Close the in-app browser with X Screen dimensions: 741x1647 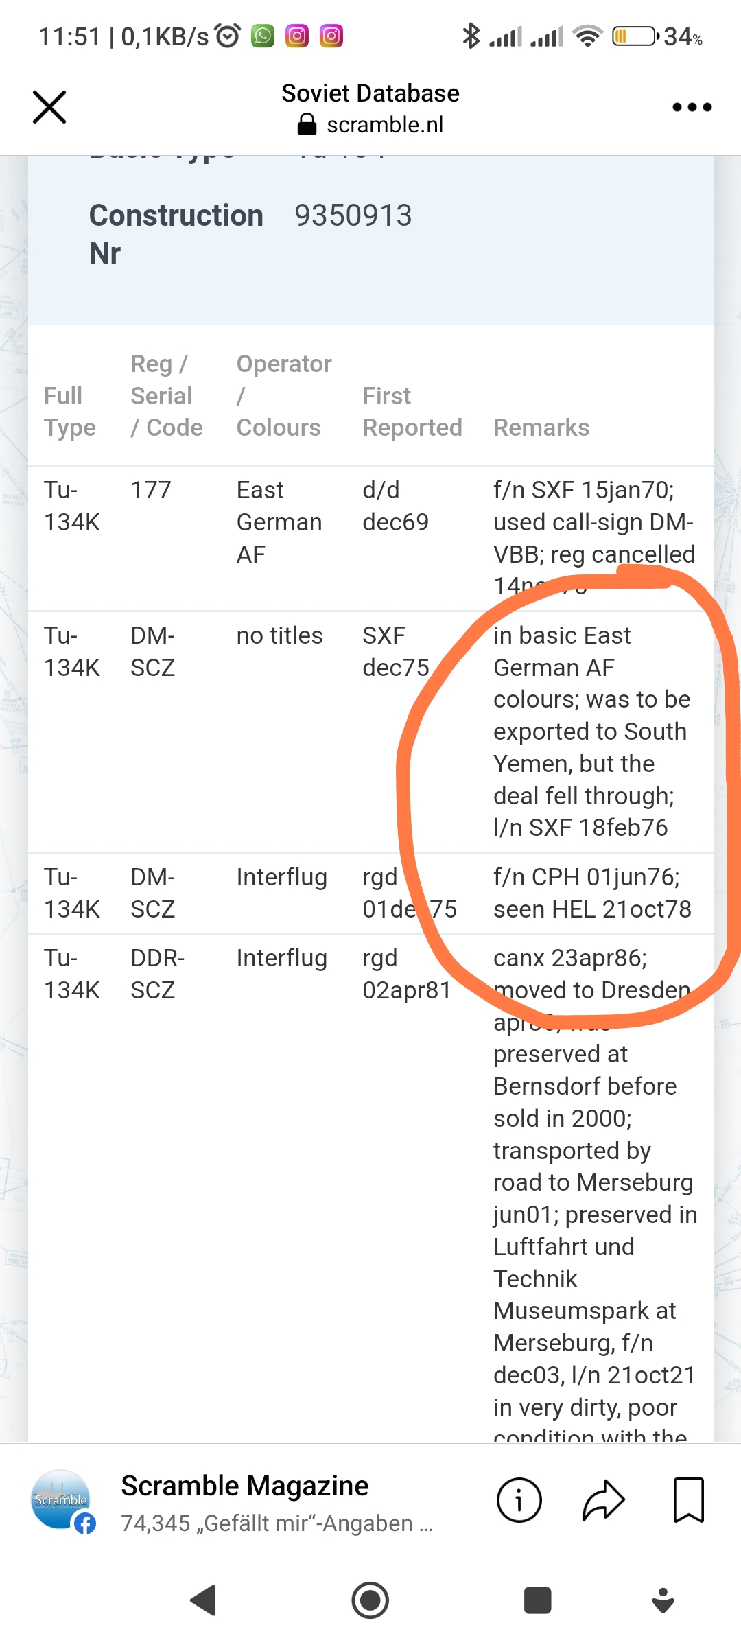pos(49,107)
